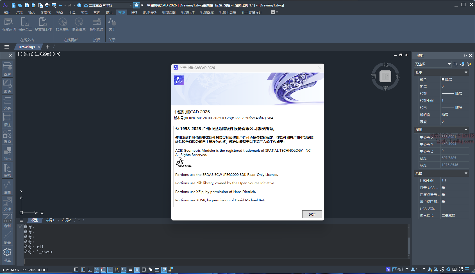Click the New file icon in quick access toolbar
This screenshot has width=475, height=274.
13,5
